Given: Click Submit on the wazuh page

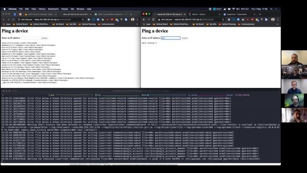Looking at the screenshot, I should [185, 38].
